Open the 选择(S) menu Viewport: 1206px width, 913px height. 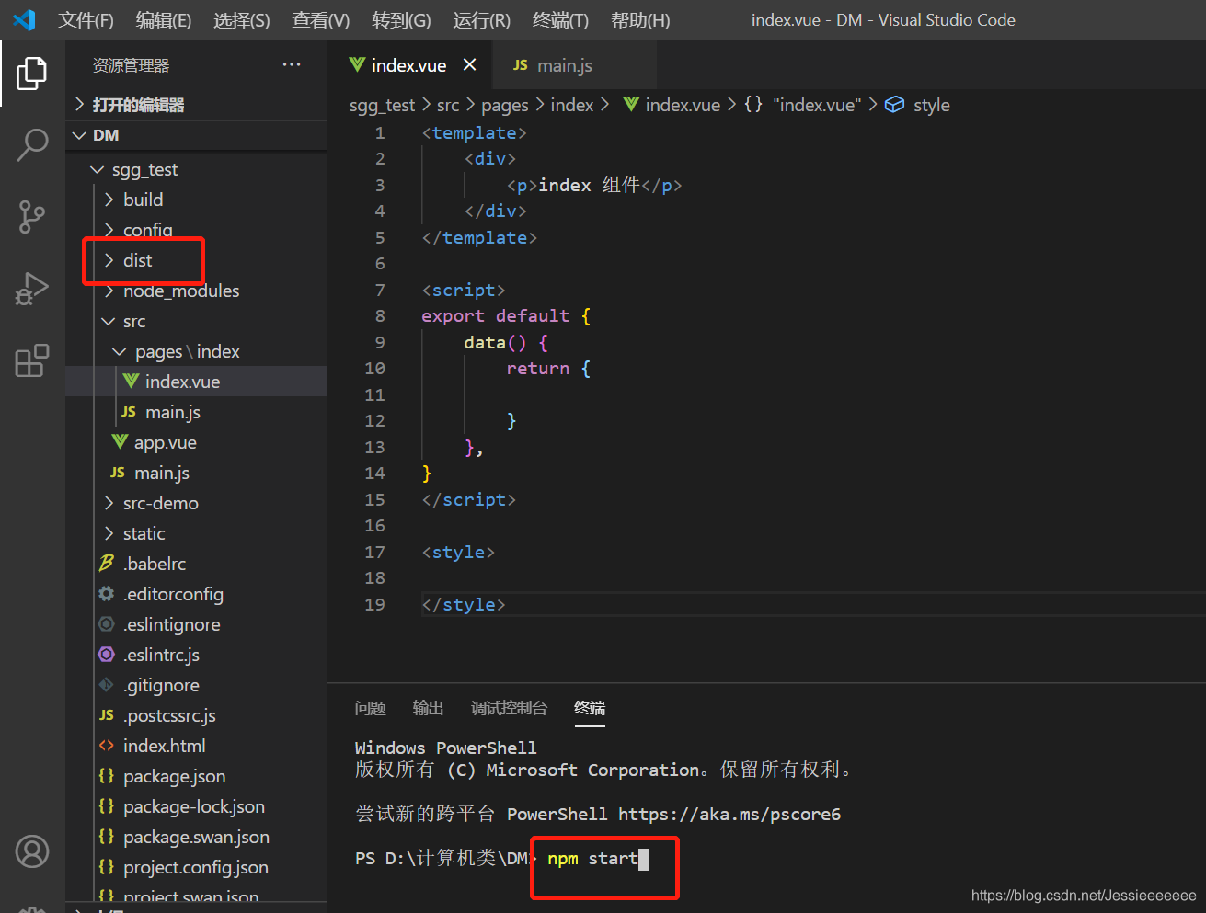(x=242, y=20)
